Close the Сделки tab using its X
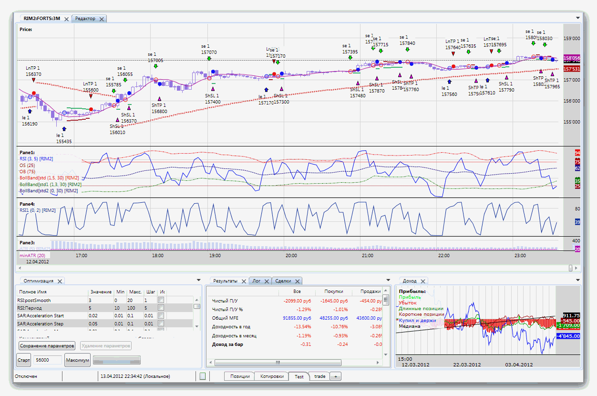Image resolution: width=597 pixels, height=396 pixels. coord(297,281)
